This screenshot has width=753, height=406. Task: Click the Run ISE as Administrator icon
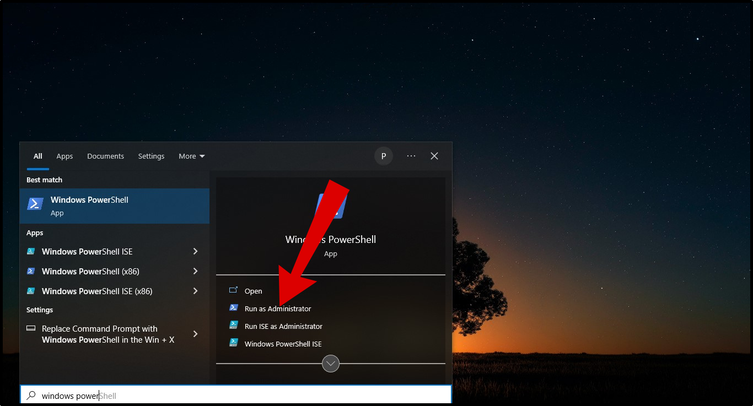click(x=234, y=326)
